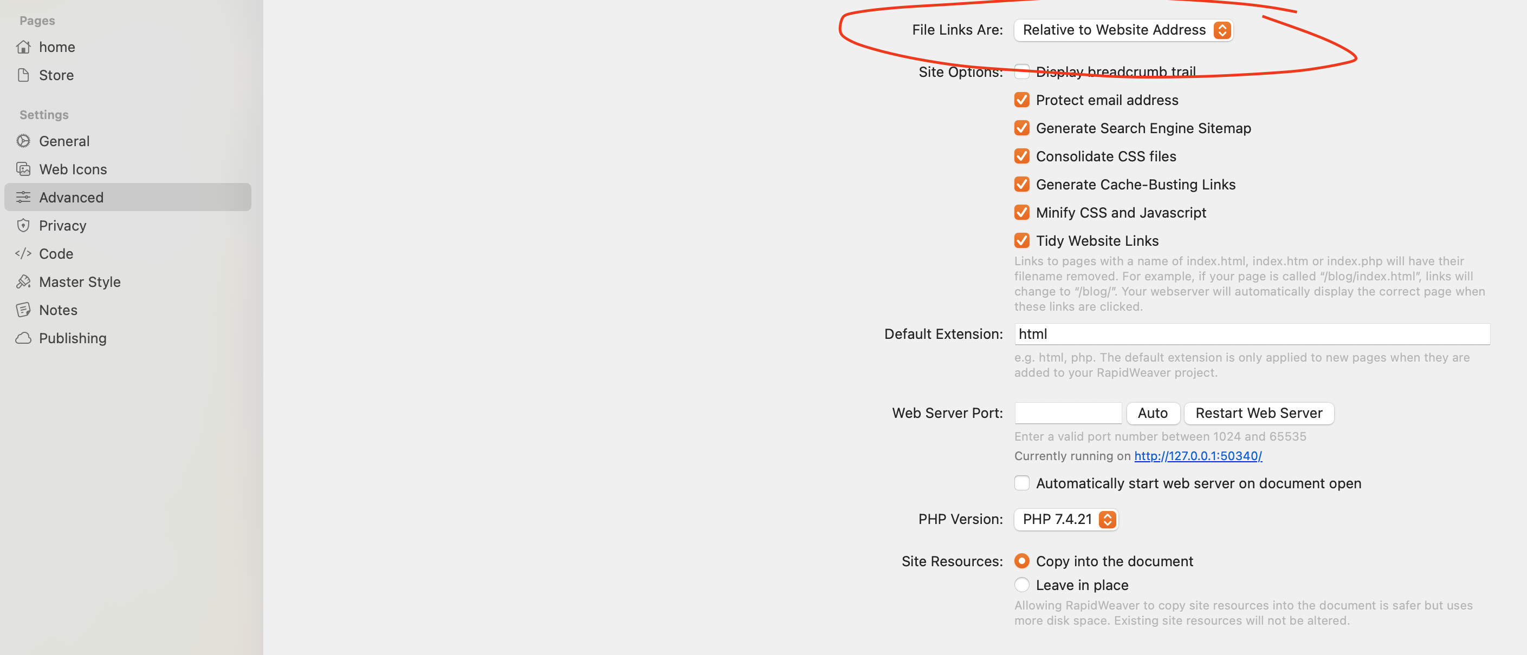Click the Code angle-brackets icon

(x=23, y=253)
